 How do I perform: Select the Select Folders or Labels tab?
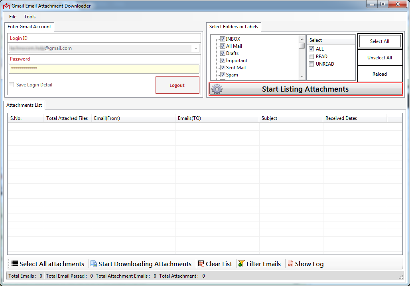coord(233,27)
